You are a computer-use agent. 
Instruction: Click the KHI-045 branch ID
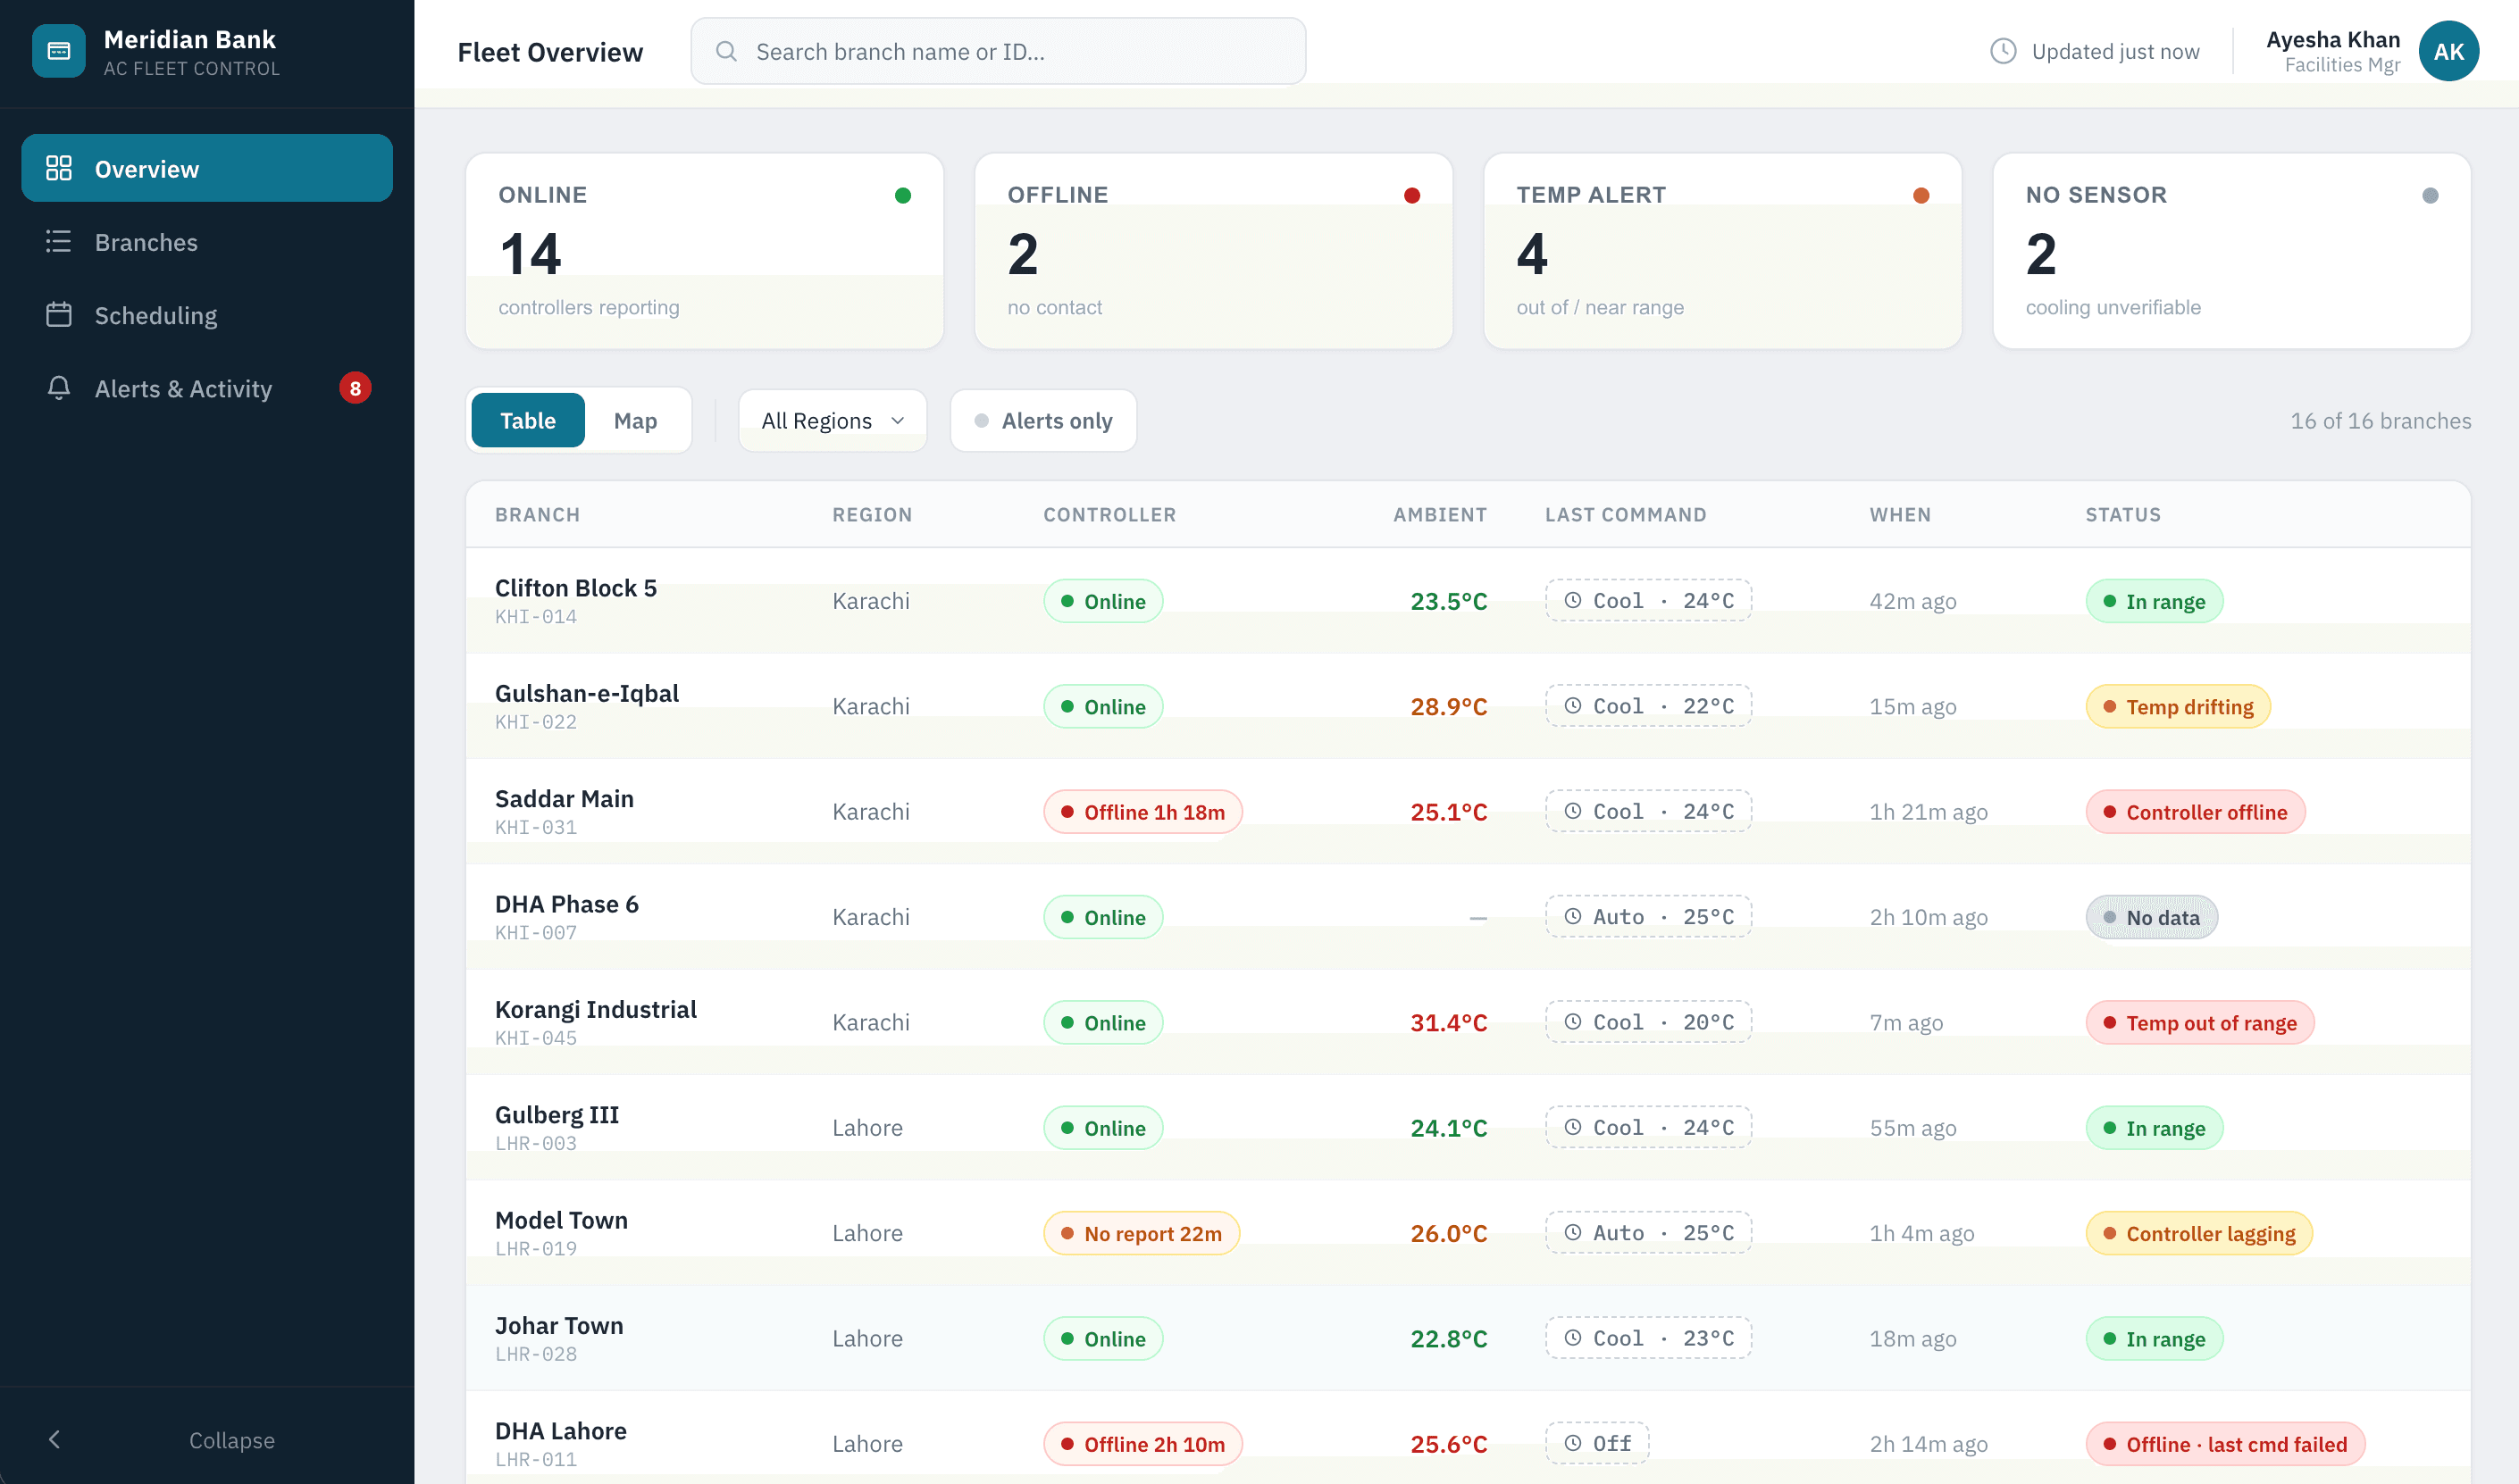pyautogui.click(x=536, y=1038)
